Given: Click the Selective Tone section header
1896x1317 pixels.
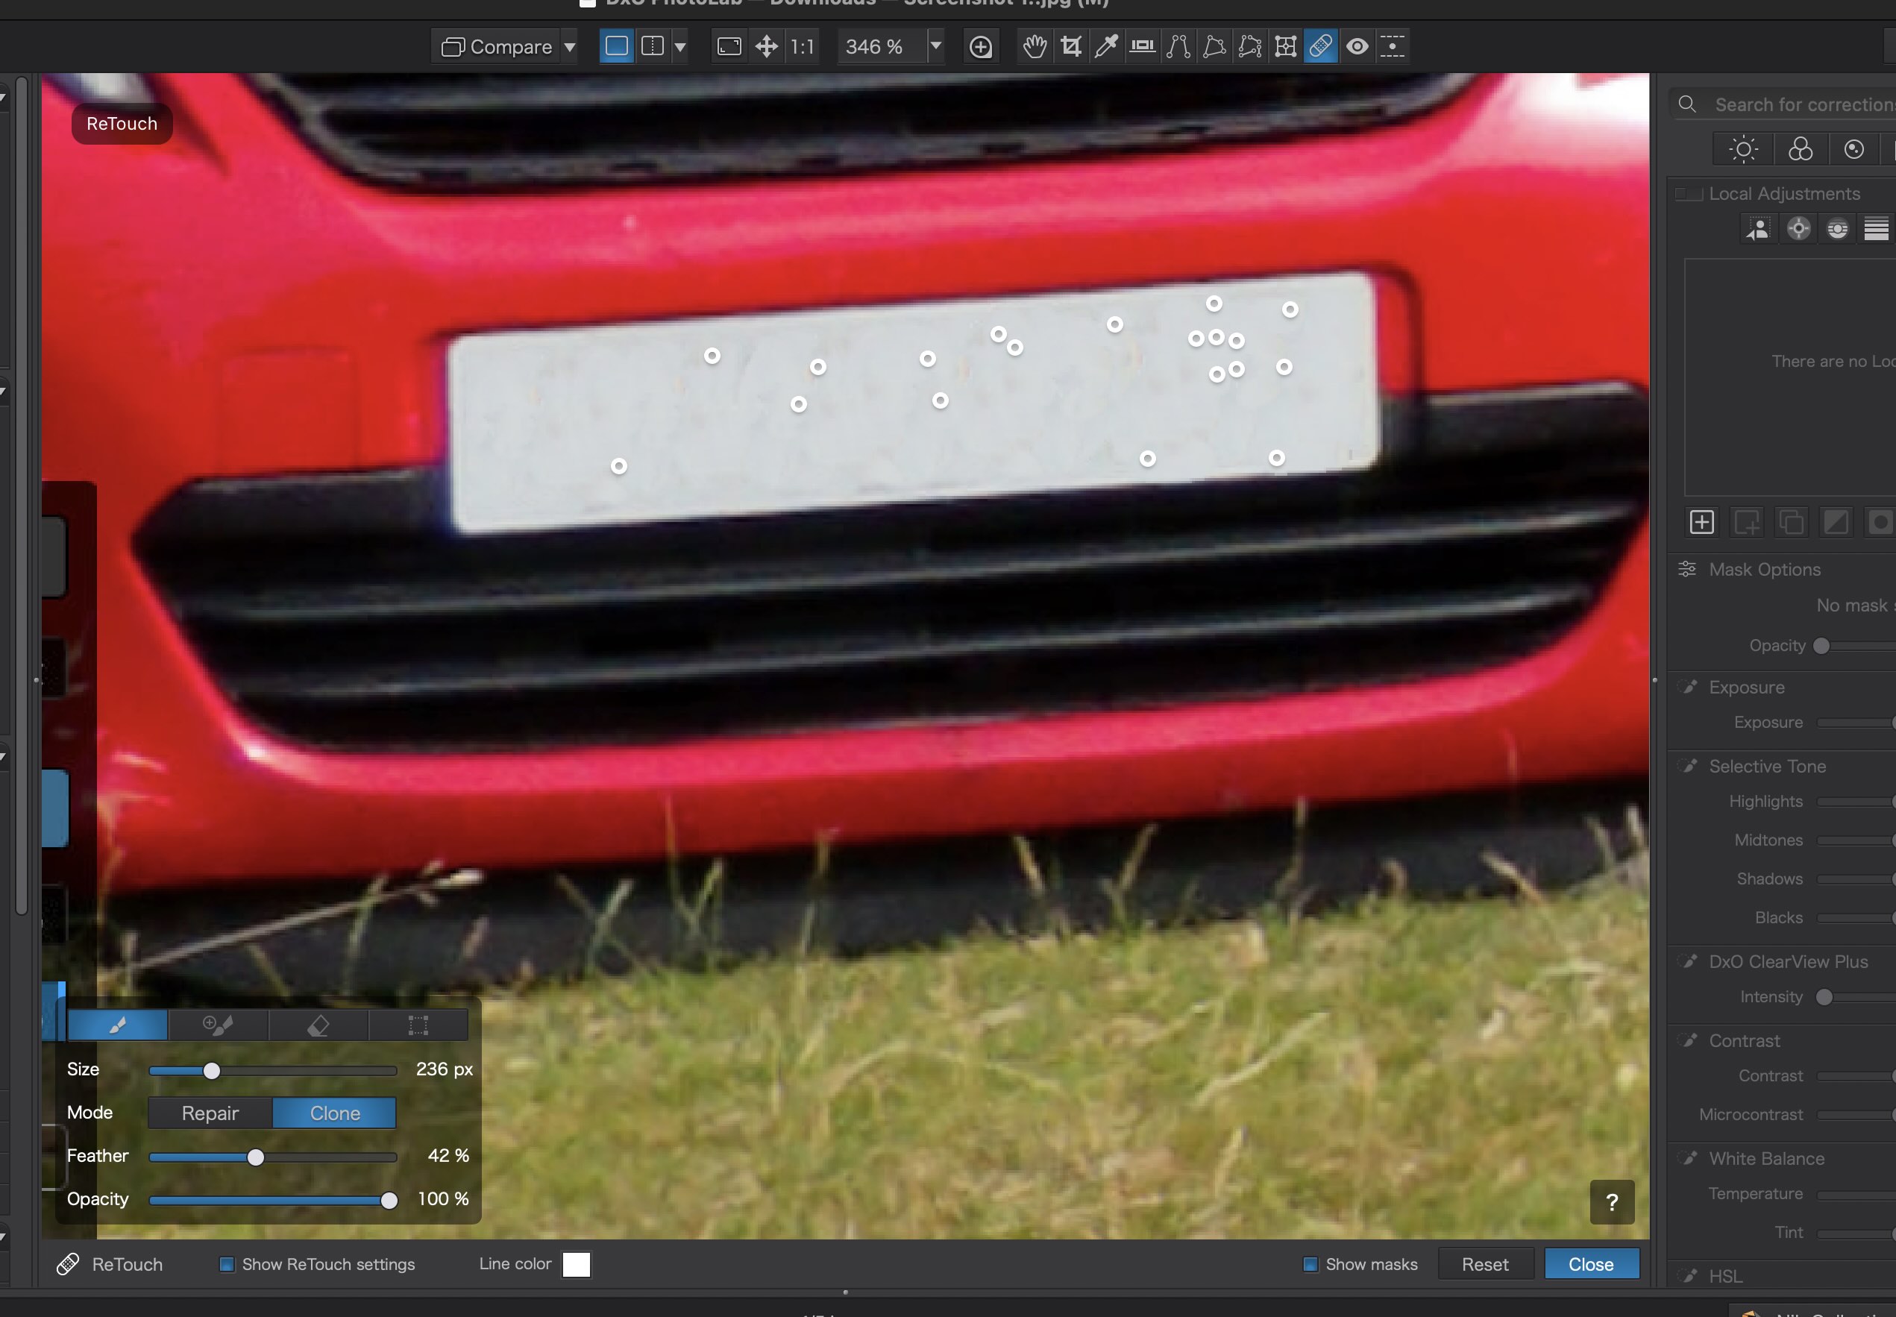Looking at the screenshot, I should (x=1767, y=767).
